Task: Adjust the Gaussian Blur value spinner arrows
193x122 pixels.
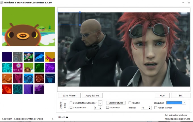Action: [100, 108]
